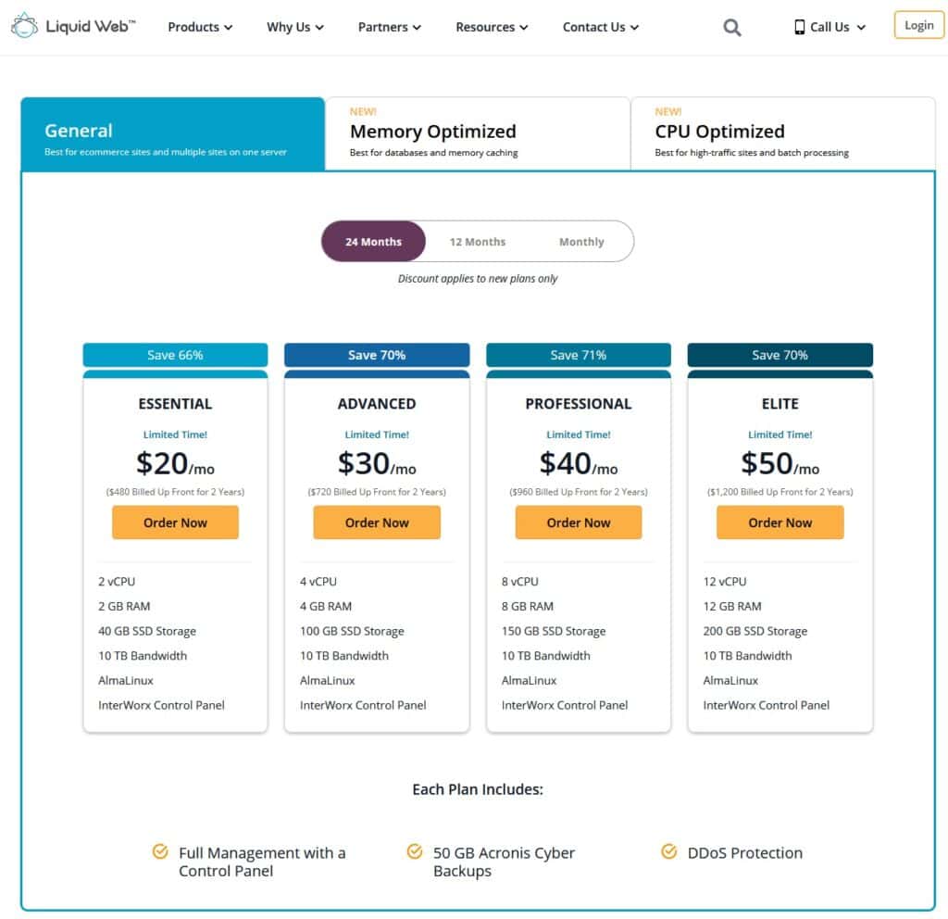The width and height of the screenshot is (948, 919).
Task: Click the Login button
Action: click(x=918, y=25)
